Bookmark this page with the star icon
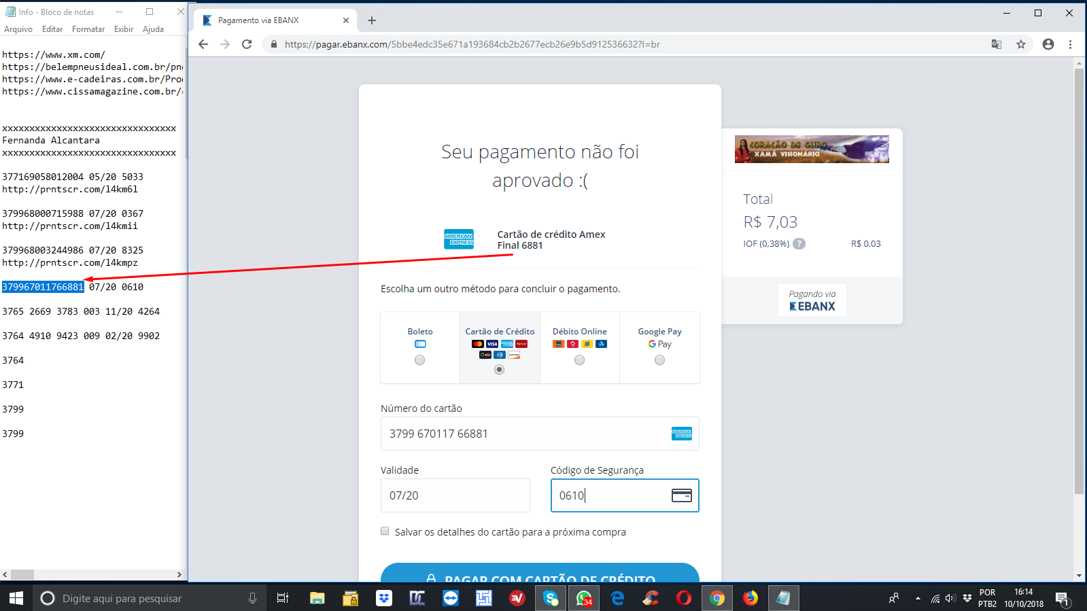The width and height of the screenshot is (1087, 611). 1020,44
